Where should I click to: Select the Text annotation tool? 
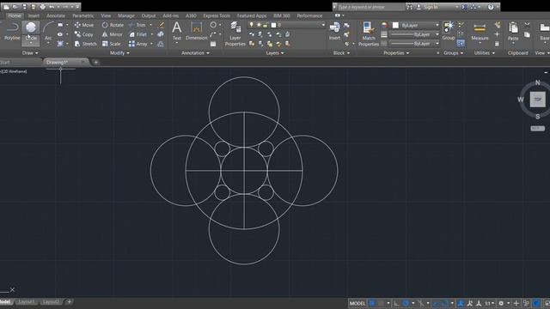tap(177, 31)
